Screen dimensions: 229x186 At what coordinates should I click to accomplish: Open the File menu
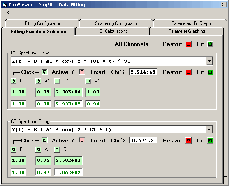[x=6, y=12]
